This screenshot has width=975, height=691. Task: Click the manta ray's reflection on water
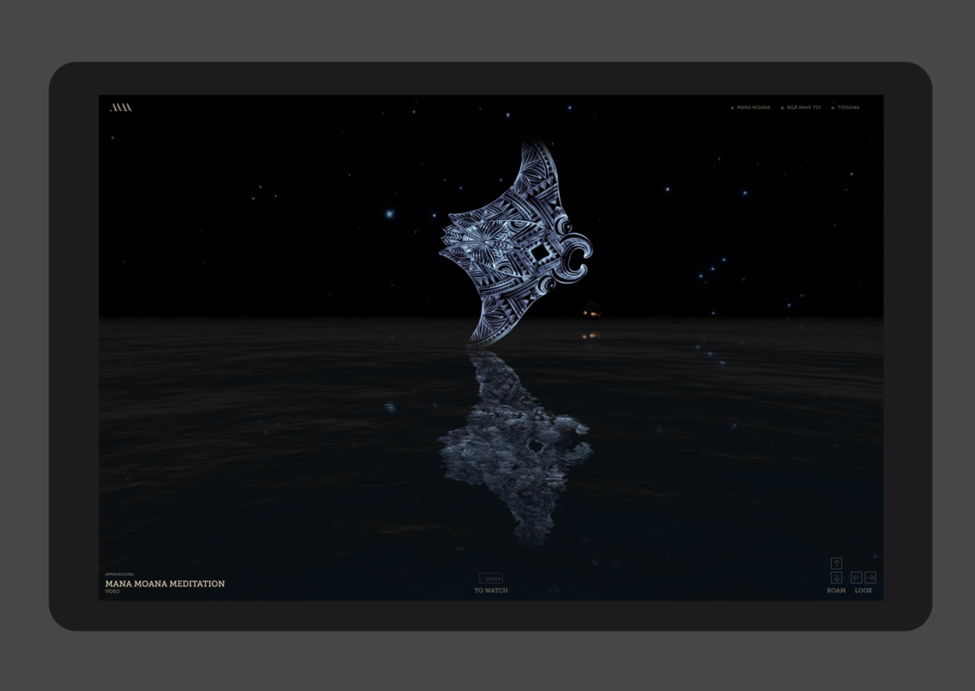tap(515, 443)
